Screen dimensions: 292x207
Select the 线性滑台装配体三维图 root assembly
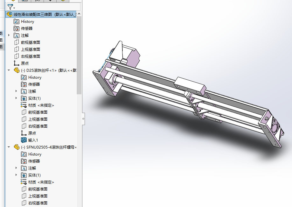[x=41, y=14]
